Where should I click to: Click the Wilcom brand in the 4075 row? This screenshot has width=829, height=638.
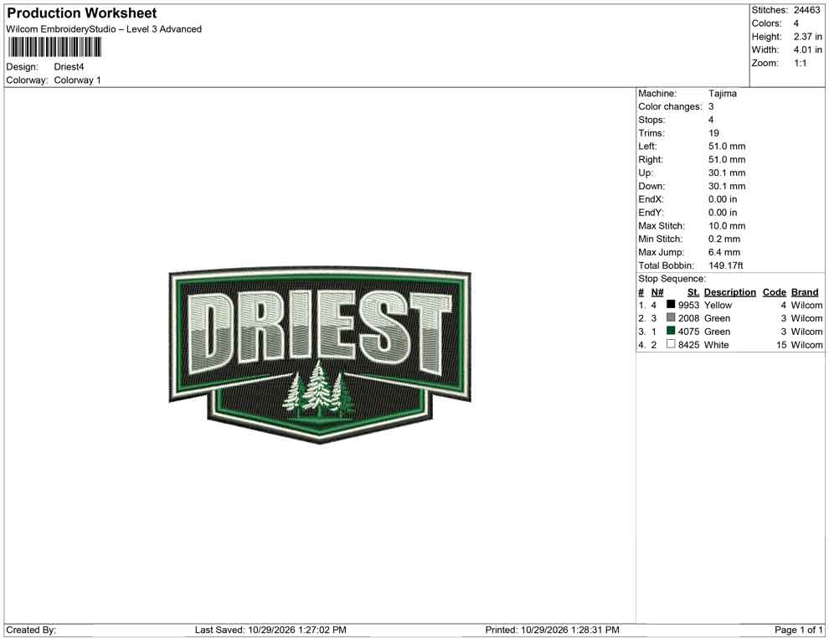click(806, 332)
